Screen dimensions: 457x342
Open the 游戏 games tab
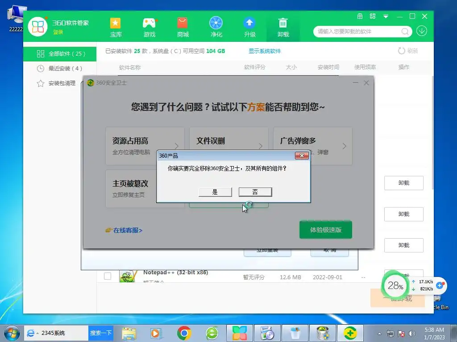149,27
